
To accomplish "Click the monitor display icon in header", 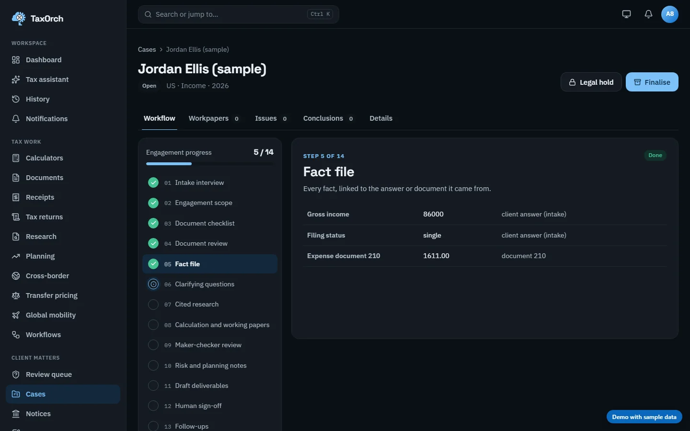I will click(626, 14).
